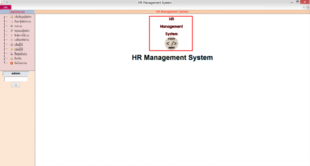Click the red X close-program icon in the menu tree
This screenshot has height=166, width=310.
[11, 63]
